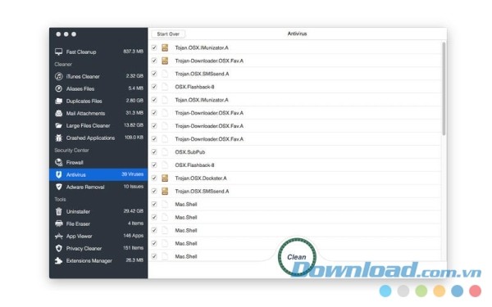Switch to Duplicates Files section
This screenshot has height=307, width=492.
[x=98, y=101]
